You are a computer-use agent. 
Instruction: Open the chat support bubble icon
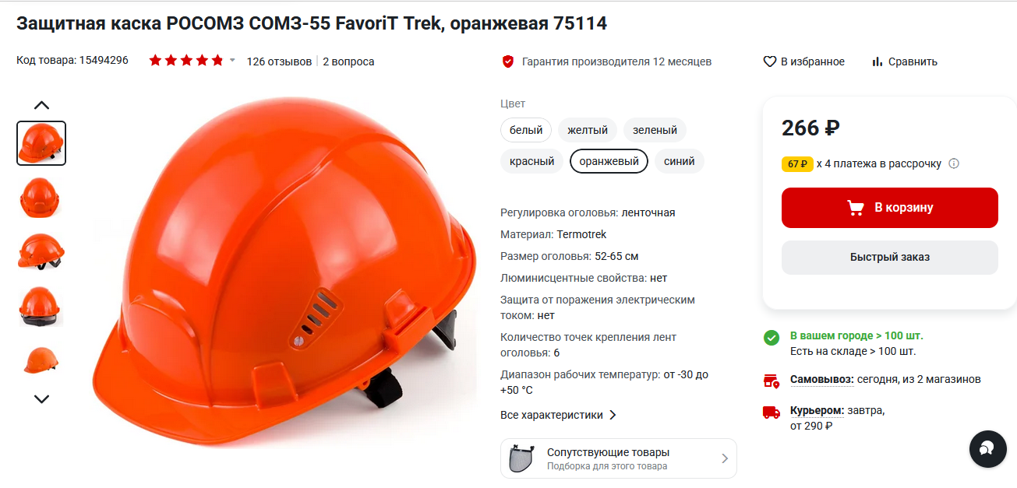(988, 448)
